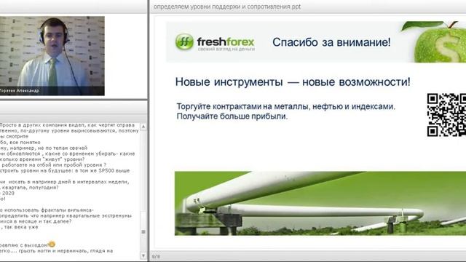
Task: Click the QR code on the slide
Action: point(446,115)
